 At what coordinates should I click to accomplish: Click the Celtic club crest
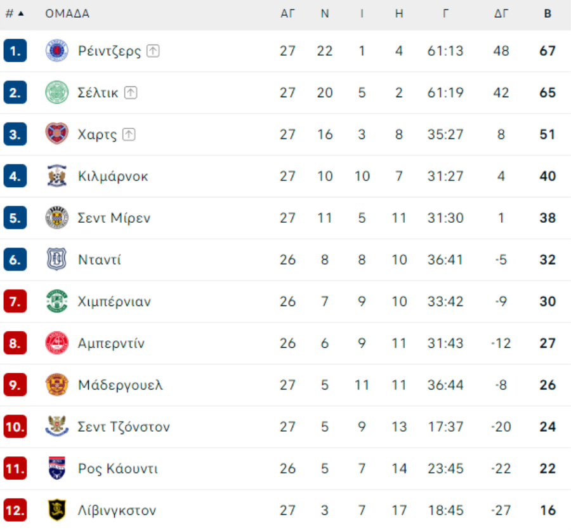(x=57, y=93)
